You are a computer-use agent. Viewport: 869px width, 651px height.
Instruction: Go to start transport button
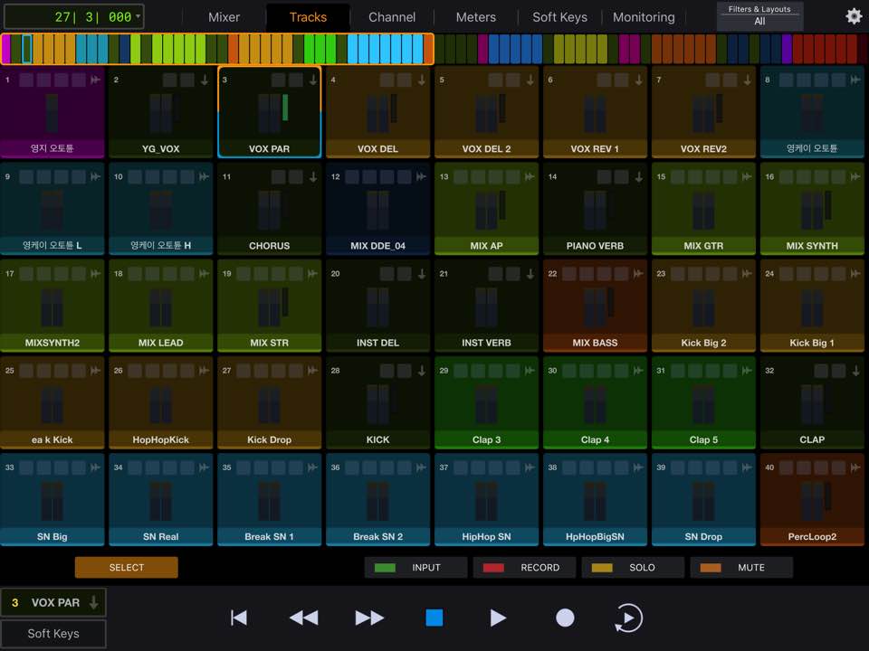click(239, 618)
